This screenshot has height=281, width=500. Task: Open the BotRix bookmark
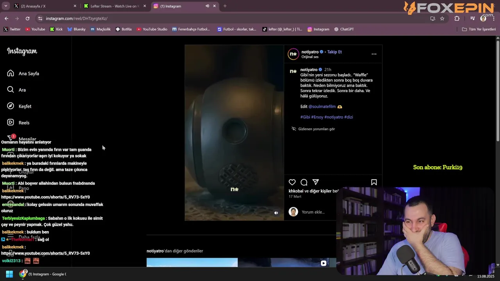coord(123,29)
